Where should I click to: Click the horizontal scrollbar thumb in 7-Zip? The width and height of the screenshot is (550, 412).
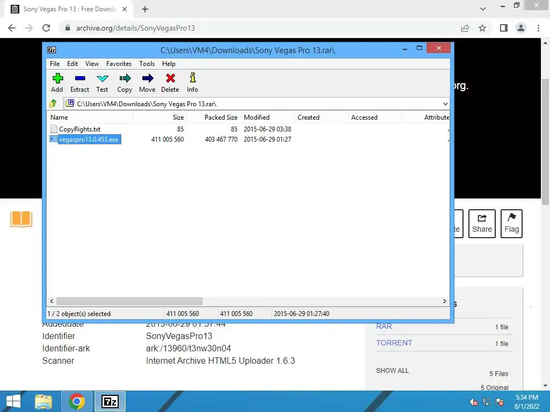point(129,301)
